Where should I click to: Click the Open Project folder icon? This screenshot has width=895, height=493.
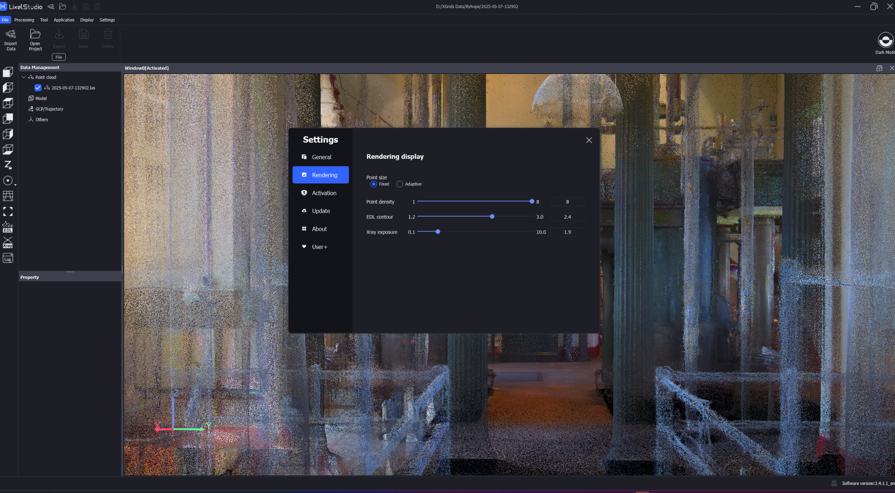pyautogui.click(x=35, y=35)
